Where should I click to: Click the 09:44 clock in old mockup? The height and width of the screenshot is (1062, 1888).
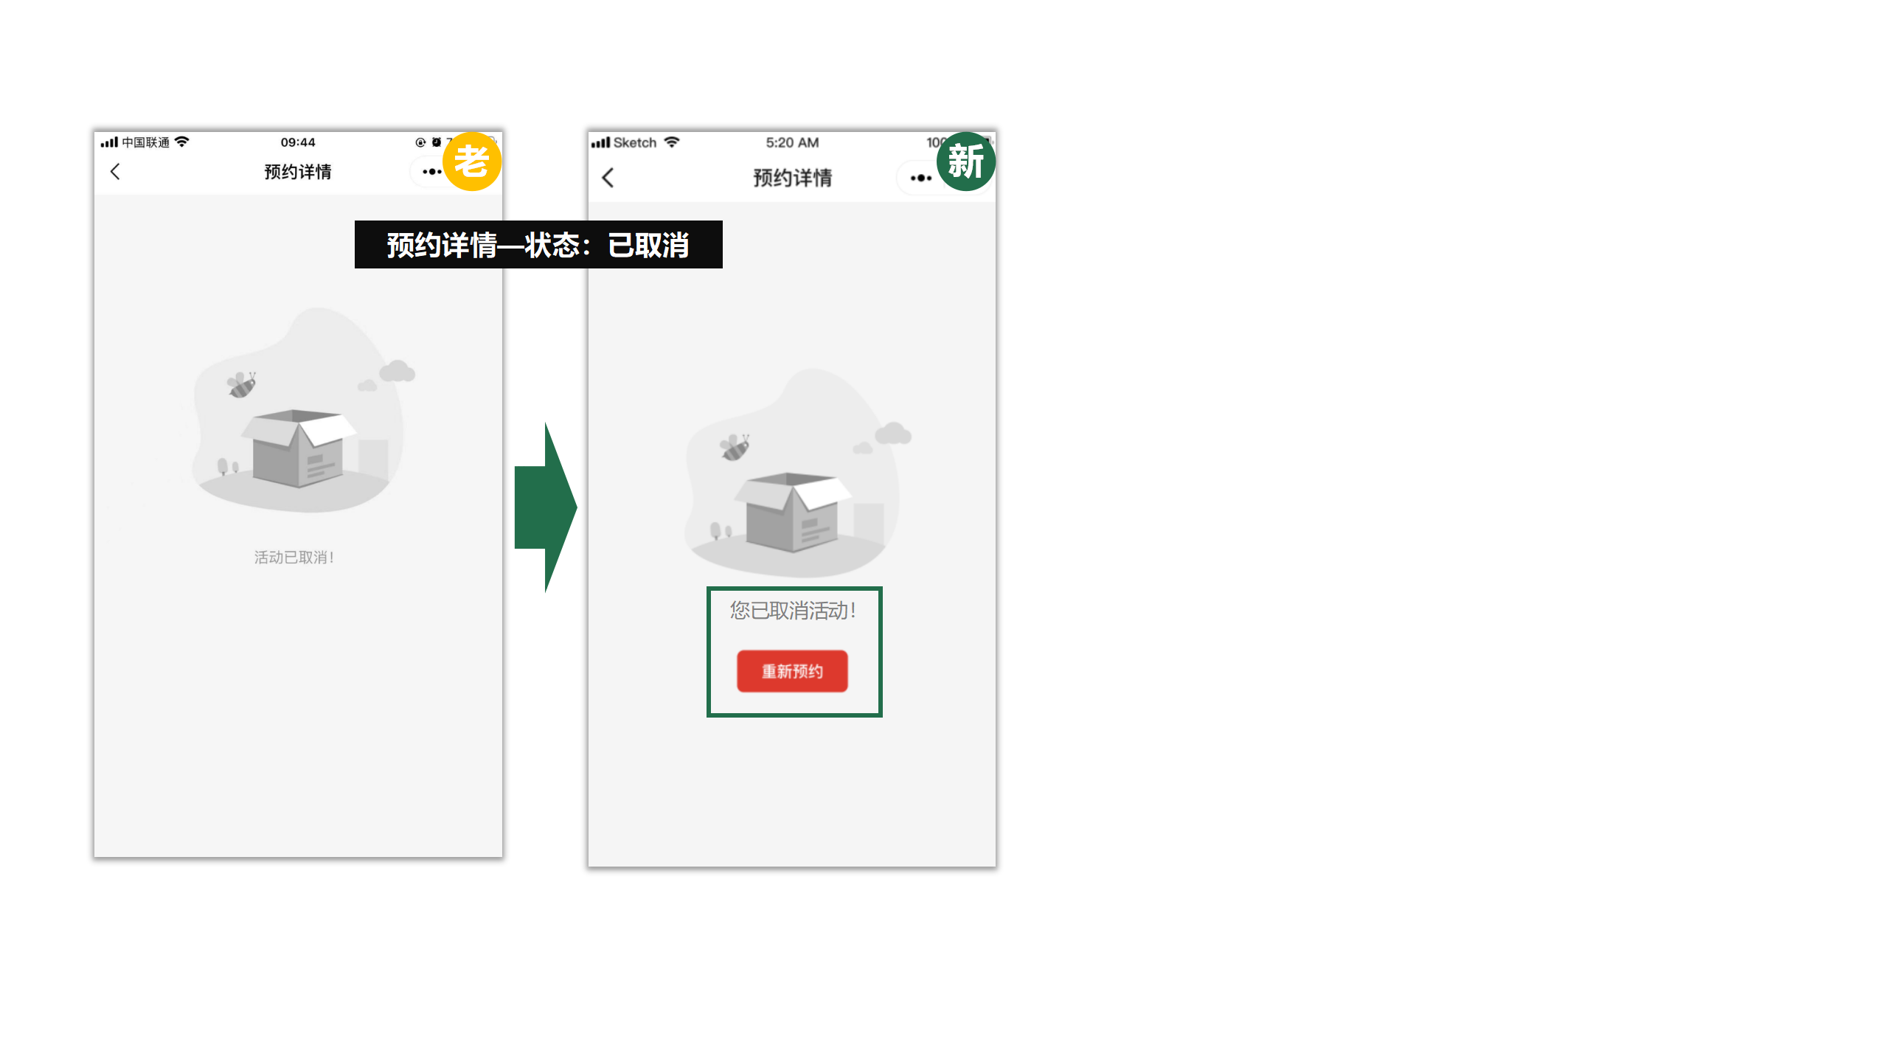(298, 142)
